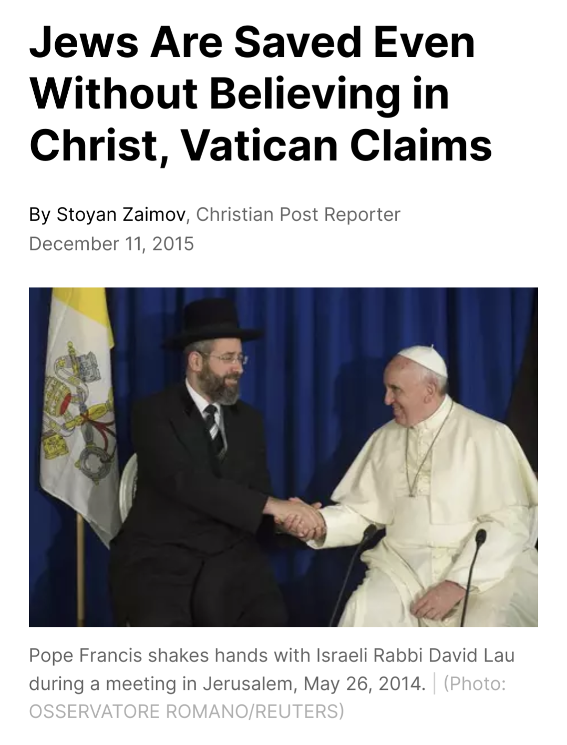Click the vertical divider in the caption

pyautogui.click(x=435, y=684)
